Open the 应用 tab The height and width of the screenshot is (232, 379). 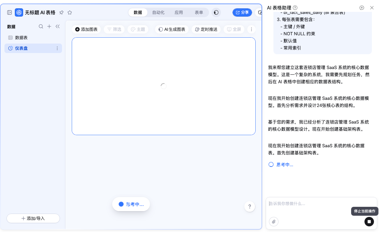click(x=179, y=12)
